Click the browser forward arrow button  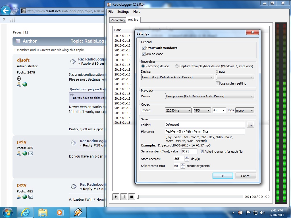[15, 11]
